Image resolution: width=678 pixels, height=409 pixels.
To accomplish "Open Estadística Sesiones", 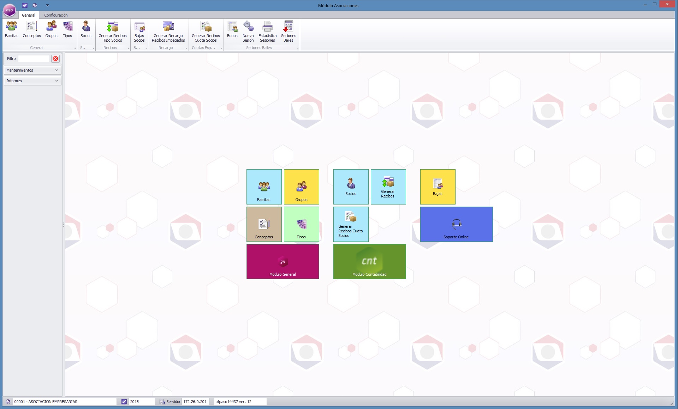I will coord(268,32).
